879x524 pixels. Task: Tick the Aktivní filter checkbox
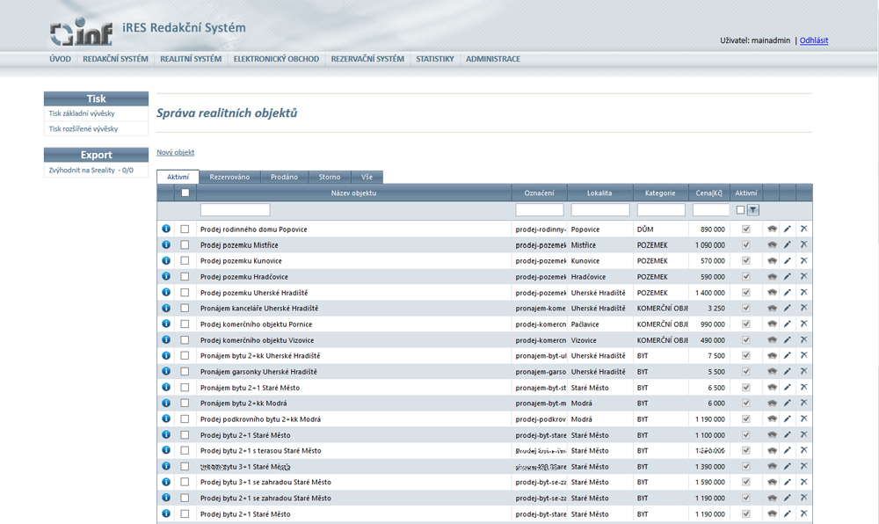click(740, 210)
